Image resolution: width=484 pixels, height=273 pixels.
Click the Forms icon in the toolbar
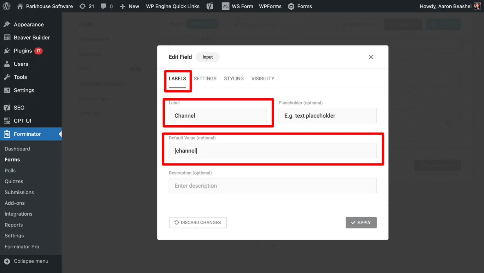[291, 6]
